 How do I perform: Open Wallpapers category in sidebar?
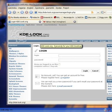click(14, 51)
